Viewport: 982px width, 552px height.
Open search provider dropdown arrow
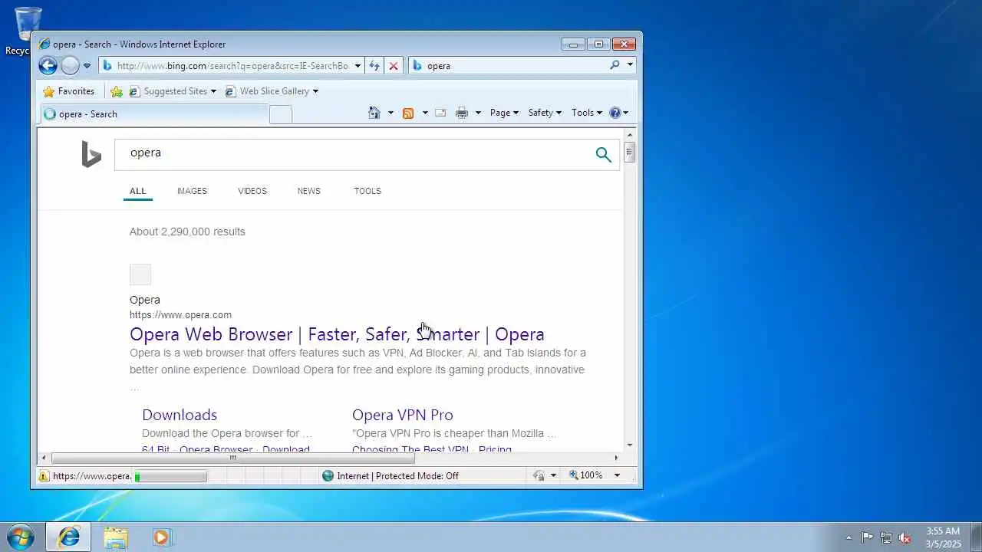coord(630,65)
